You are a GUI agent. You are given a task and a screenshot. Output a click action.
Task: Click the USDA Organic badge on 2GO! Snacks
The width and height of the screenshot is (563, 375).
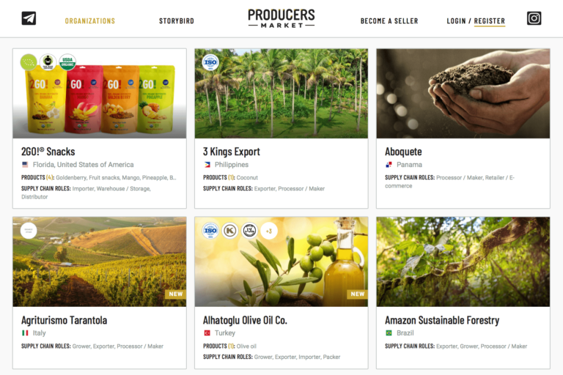pos(67,62)
